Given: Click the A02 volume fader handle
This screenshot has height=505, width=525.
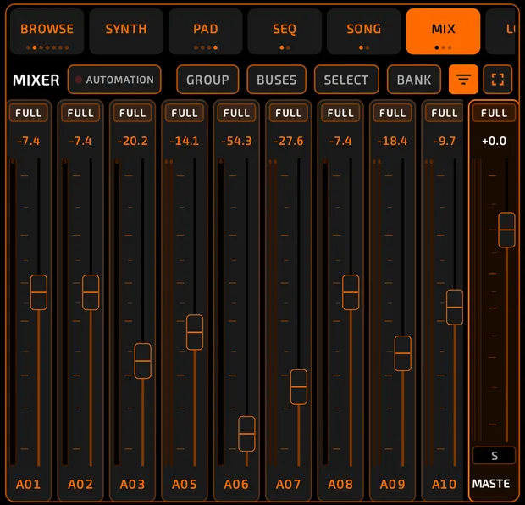Looking at the screenshot, I should point(91,292).
